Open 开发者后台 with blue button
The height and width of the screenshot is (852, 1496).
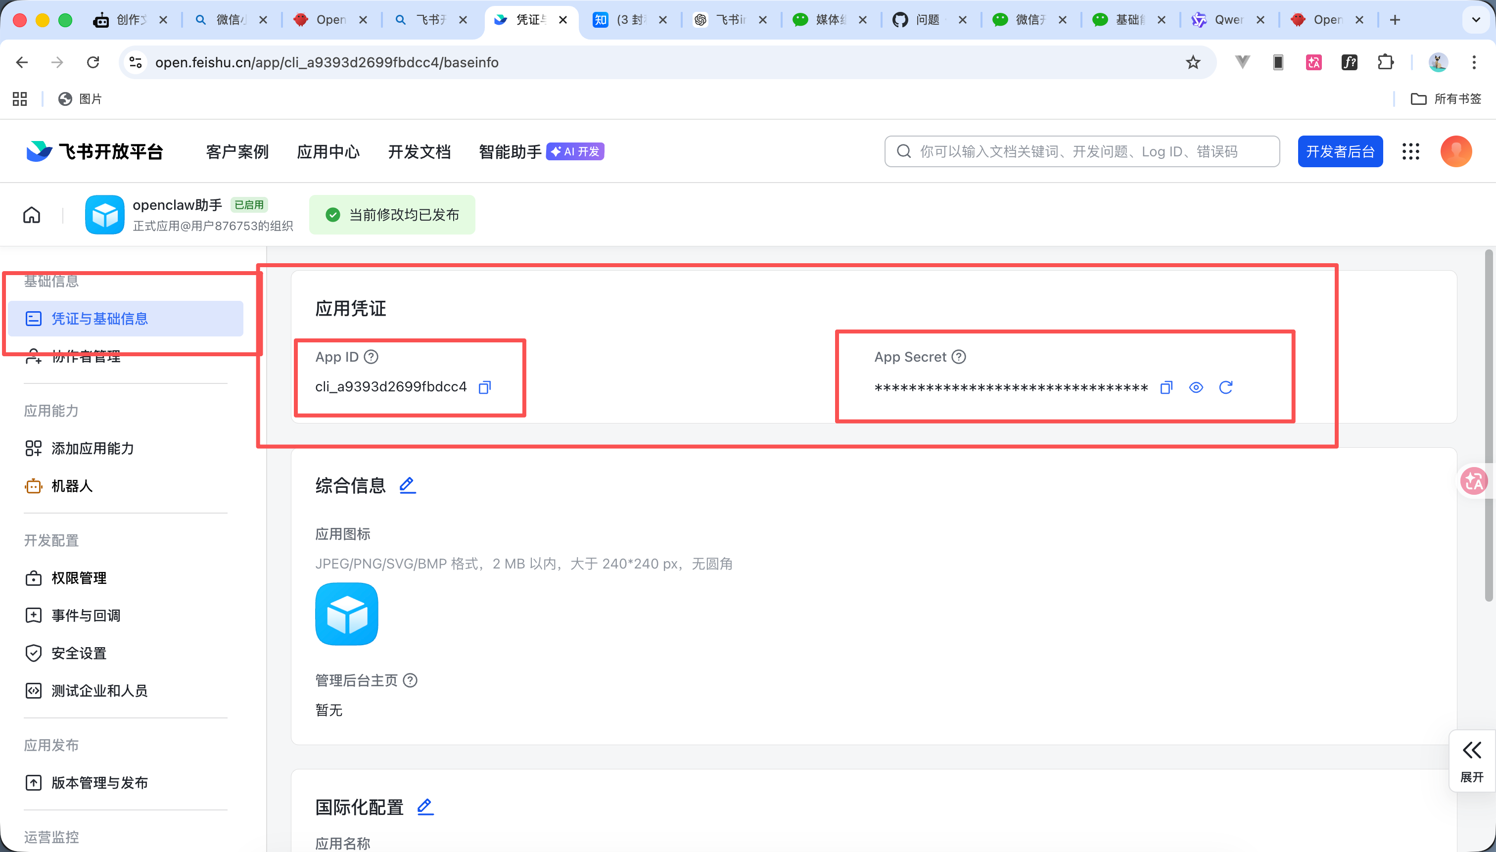[1340, 151]
